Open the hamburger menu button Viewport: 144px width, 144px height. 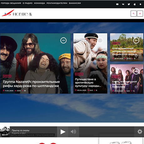140,13
